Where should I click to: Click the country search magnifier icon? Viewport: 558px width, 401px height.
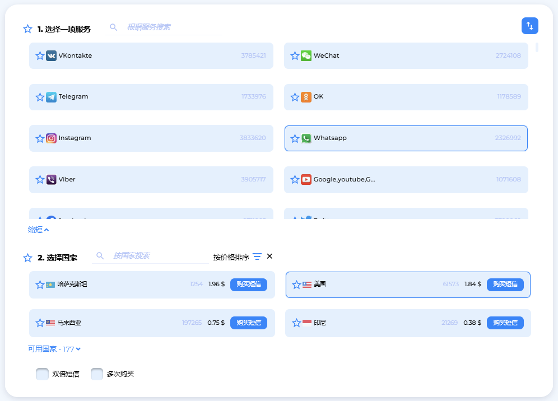coord(100,256)
